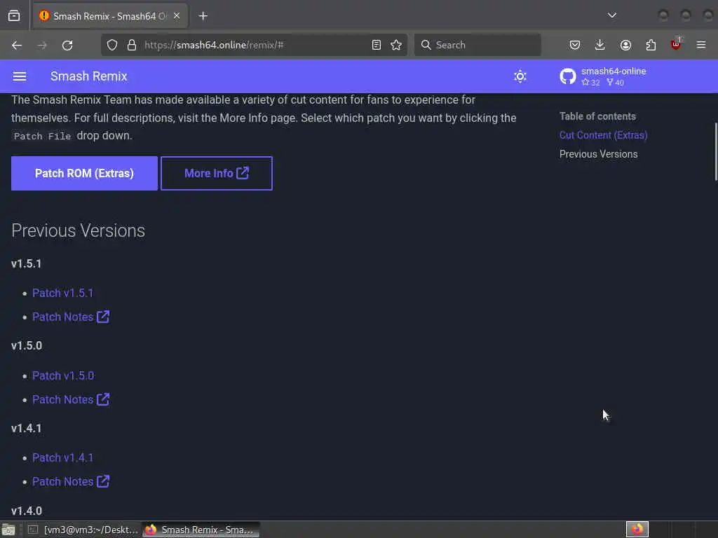Click the Firefox icon in the bottom panel
The image size is (718, 538).
637,530
